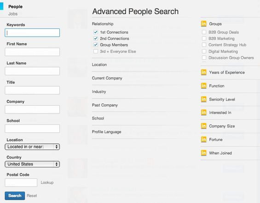Expand the Company Size premium filter
Image resolution: width=260 pixels, height=203 pixels.
point(222,126)
